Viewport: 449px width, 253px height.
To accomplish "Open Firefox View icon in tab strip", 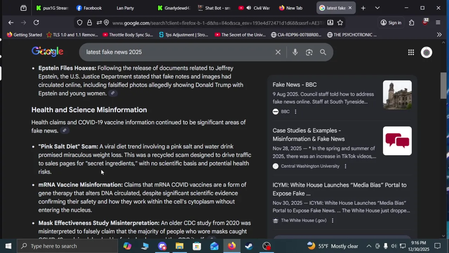I will [x=24, y=8].
